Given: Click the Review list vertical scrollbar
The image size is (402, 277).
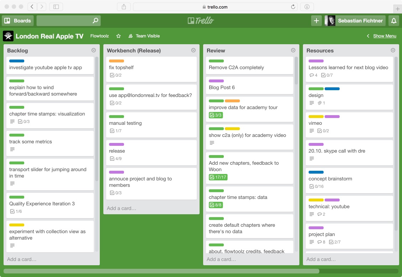Looking at the screenshot, I should pyautogui.click(x=296, y=71).
